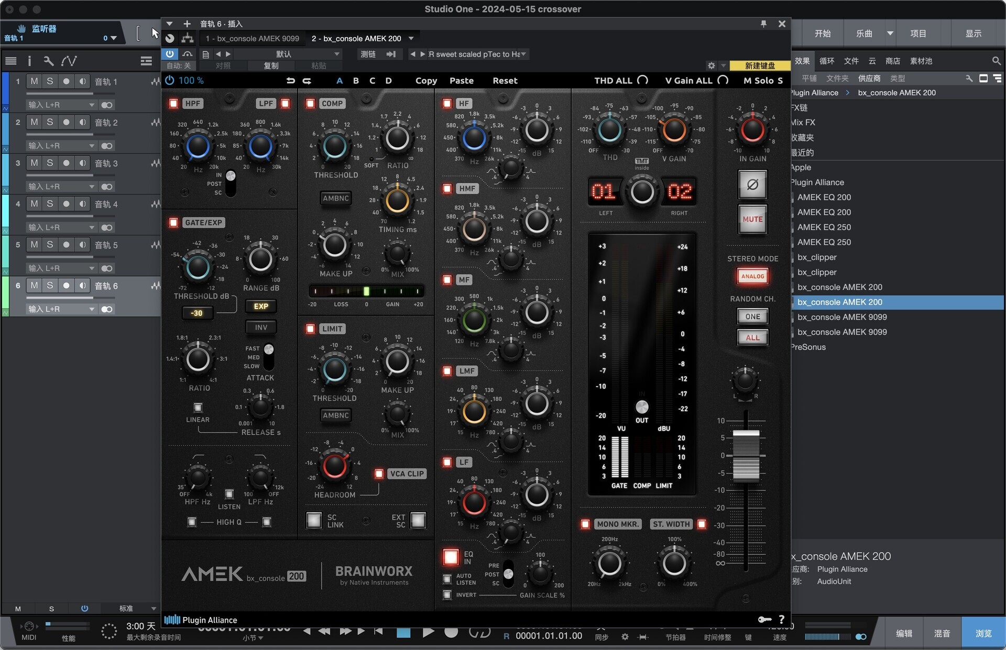Image resolution: width=1006 pixels, height=650 pixels.
Task: Open the preset file icon
Action: (x=205, y=54)
